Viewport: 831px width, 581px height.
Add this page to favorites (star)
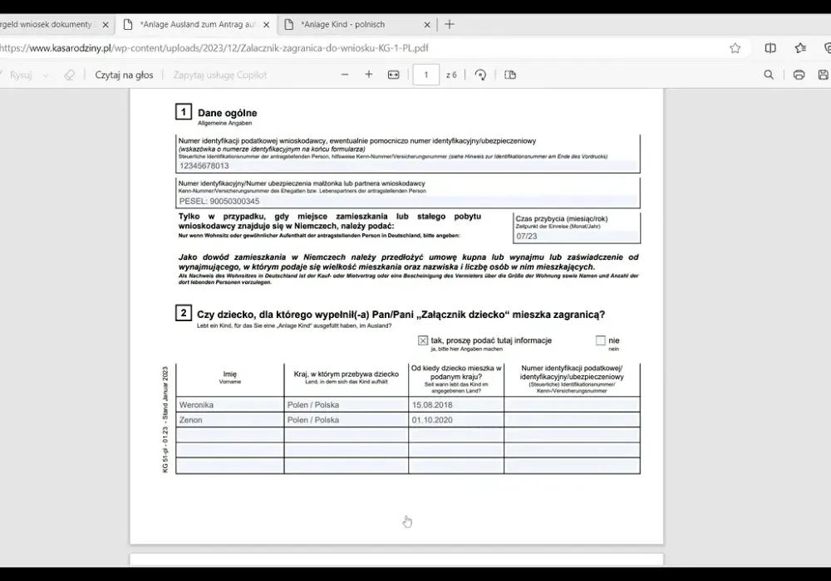[735, 48]
